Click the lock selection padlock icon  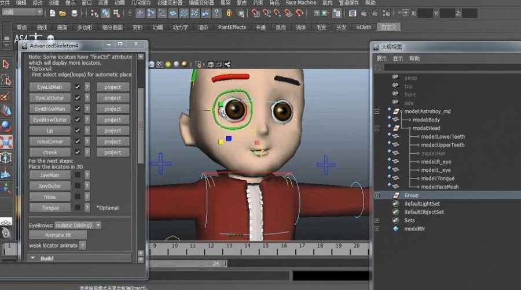coord(229,13)
